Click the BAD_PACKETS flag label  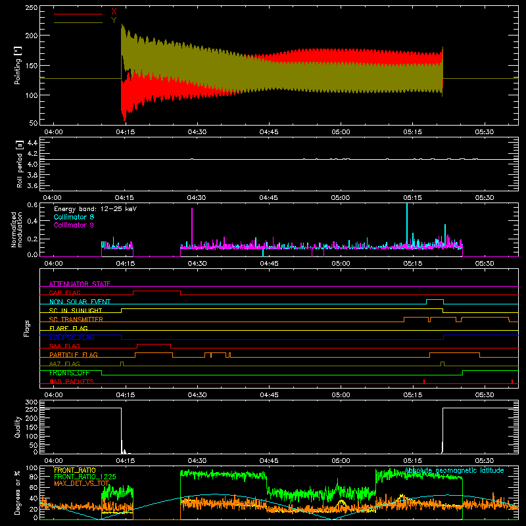72,381
